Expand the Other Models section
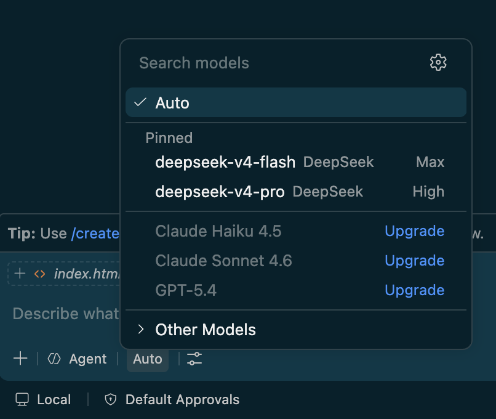The height and width of the screenshot is (419, 496). 296,330
